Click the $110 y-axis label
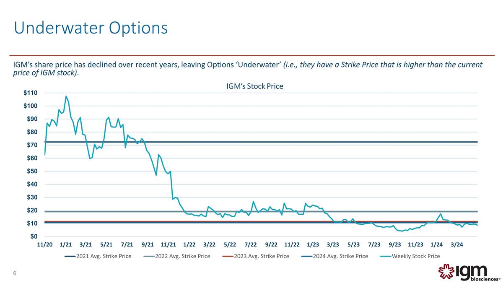This screenshot has height=283, width=503. click(x=31, y=93)
